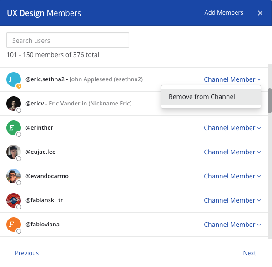Click the @ericv username
This screenshot has width=272, height=267.
[35, 104]
